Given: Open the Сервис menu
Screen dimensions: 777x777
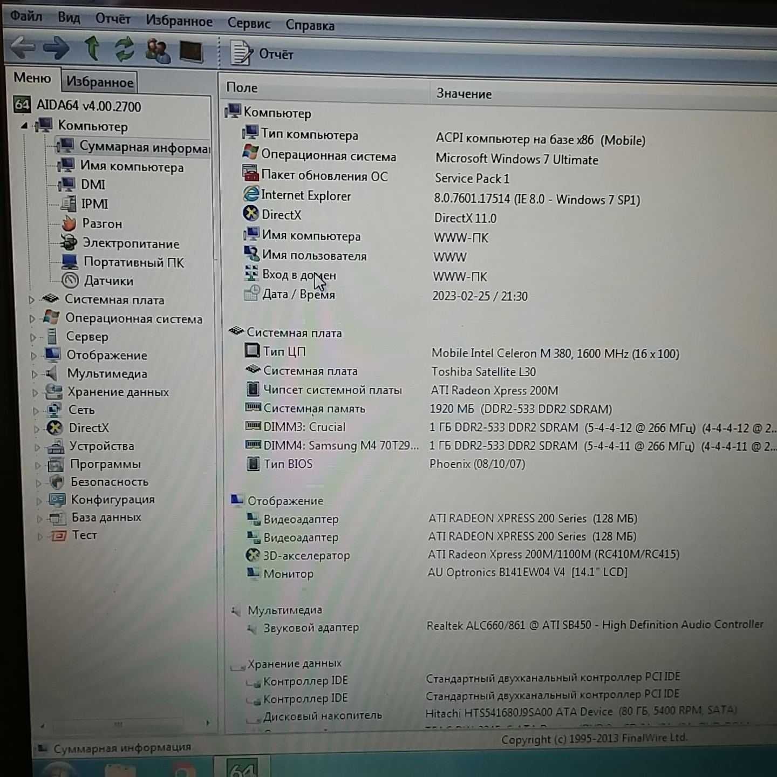Looking at the screenshot, I should pos(249,23).
